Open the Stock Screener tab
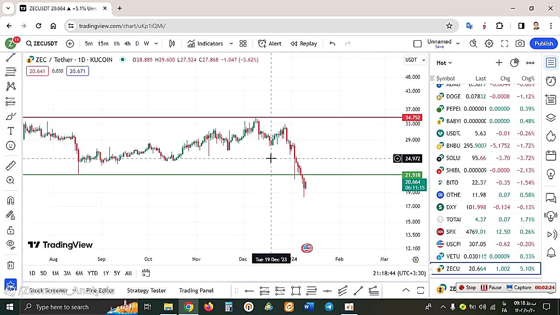The image size is (560, 315). click(48, 290)
